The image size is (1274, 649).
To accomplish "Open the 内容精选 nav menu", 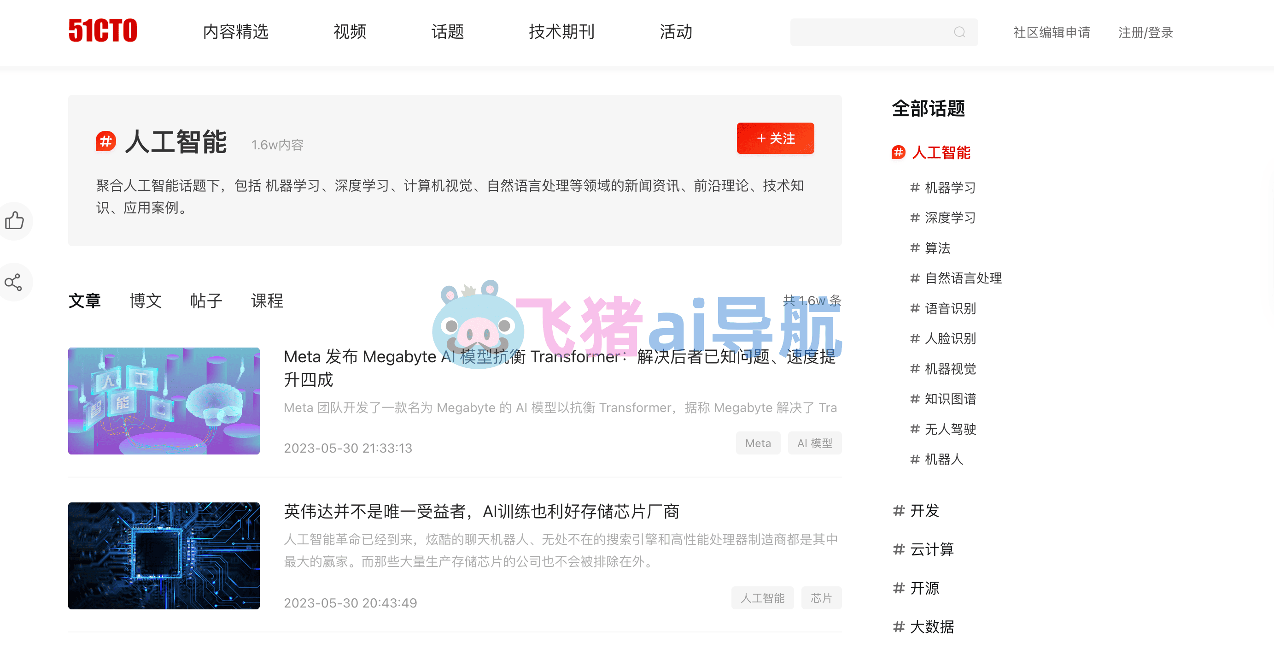I will tap(235, 32).
